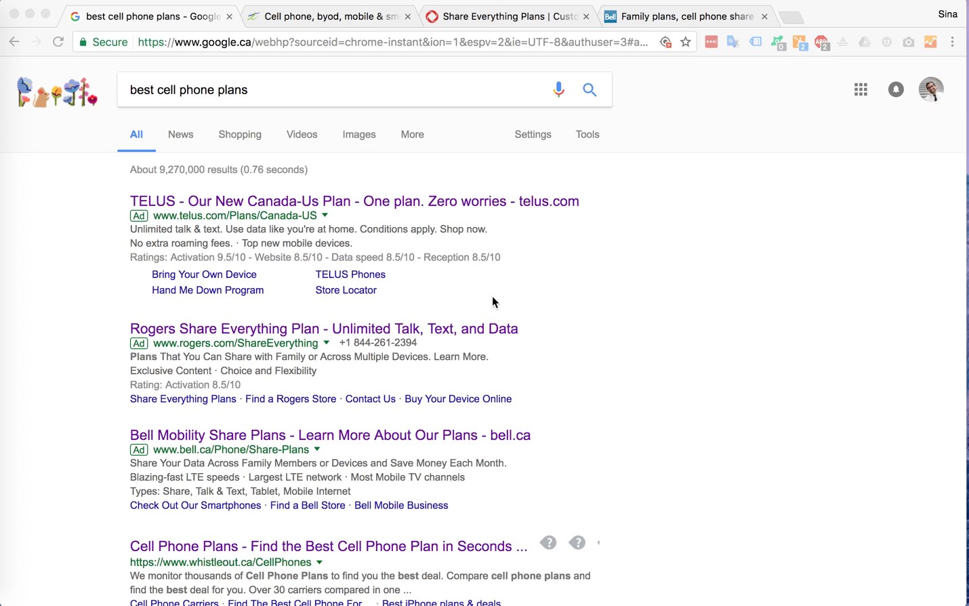
Task: Open Buy Your Device Online link
Action: (x=458, y=399)
